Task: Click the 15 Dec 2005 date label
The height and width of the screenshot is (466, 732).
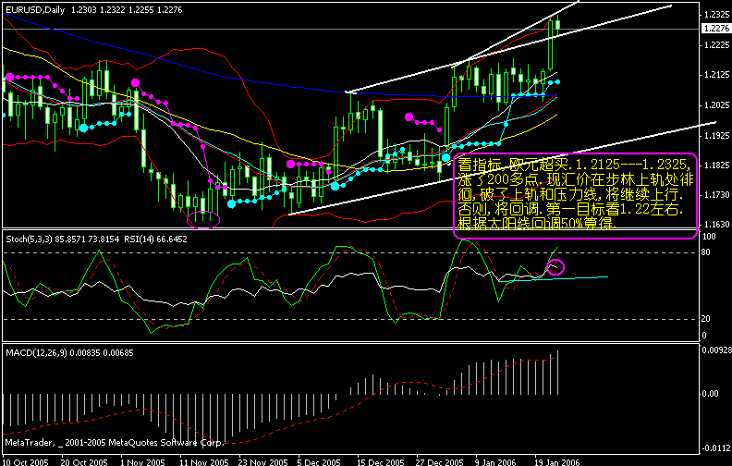Action: coord(382,462)
